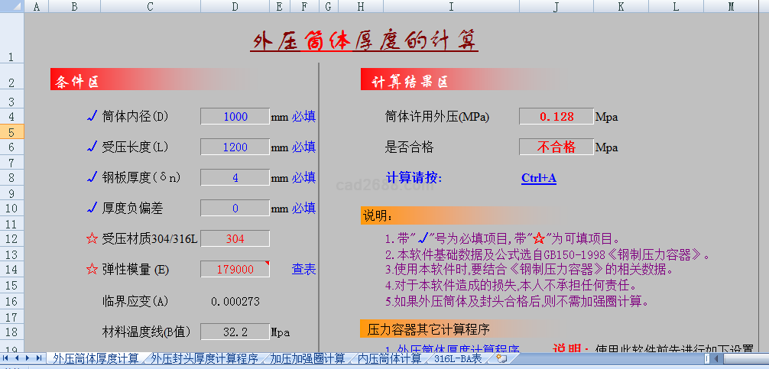Click the 弹性模量 cell with 179000
769x369 pixels.
[235, 270]
